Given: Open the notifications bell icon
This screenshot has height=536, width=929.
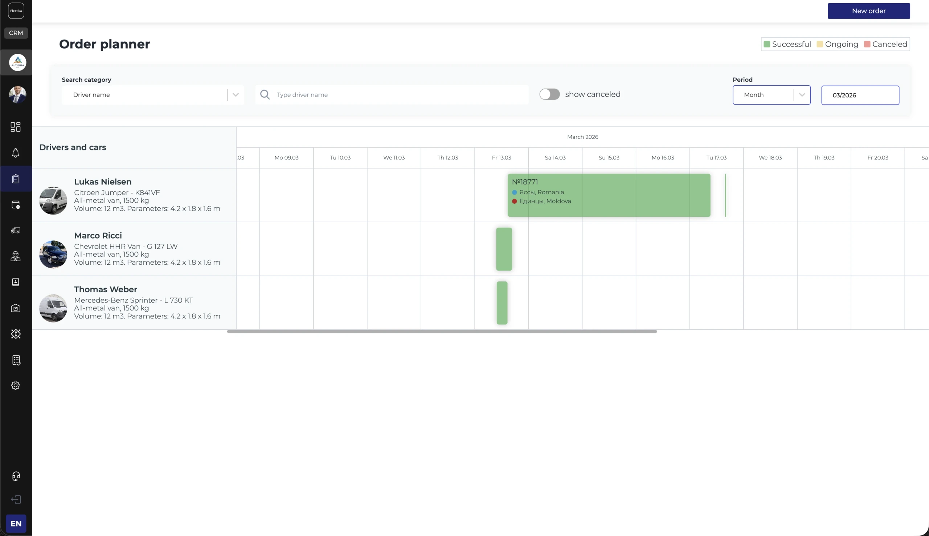Looking at the screenshot, I should (x=16, y=153).
